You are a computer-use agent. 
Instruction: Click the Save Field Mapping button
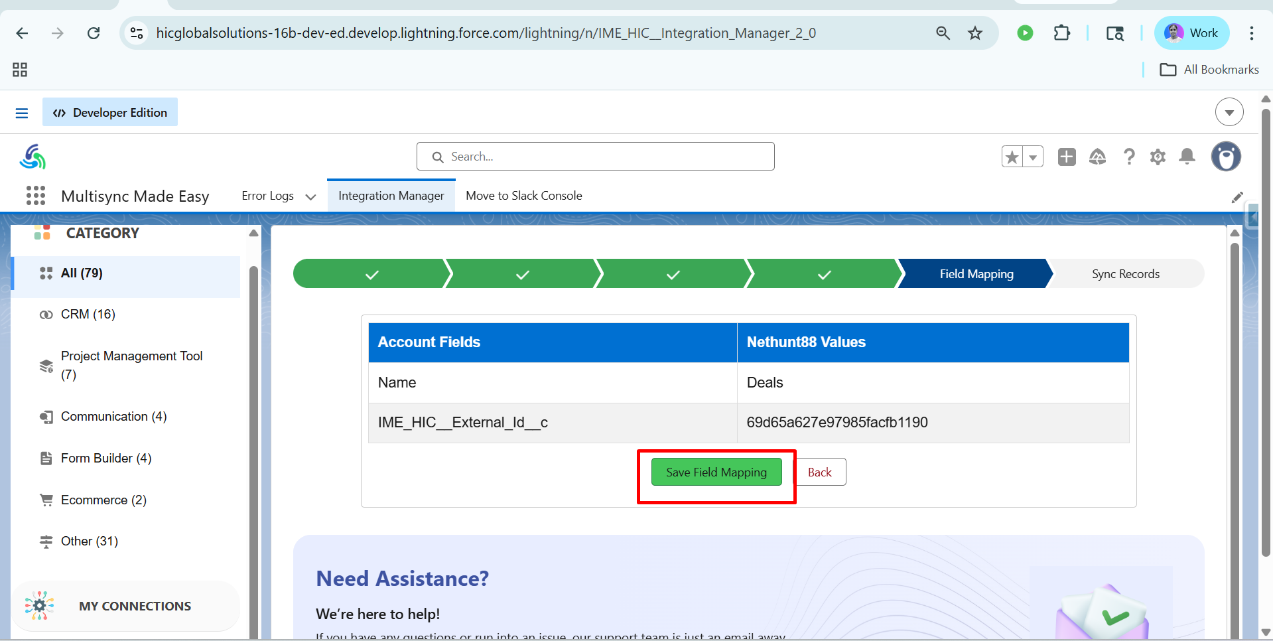pos(716,472)
